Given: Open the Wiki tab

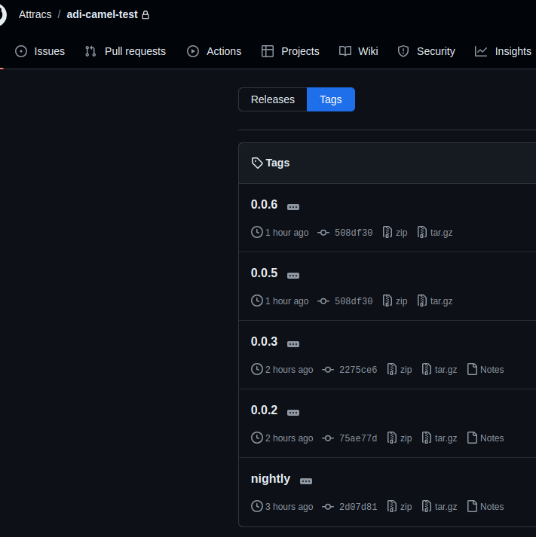Looking at the screenshot, I should point(359,51).
